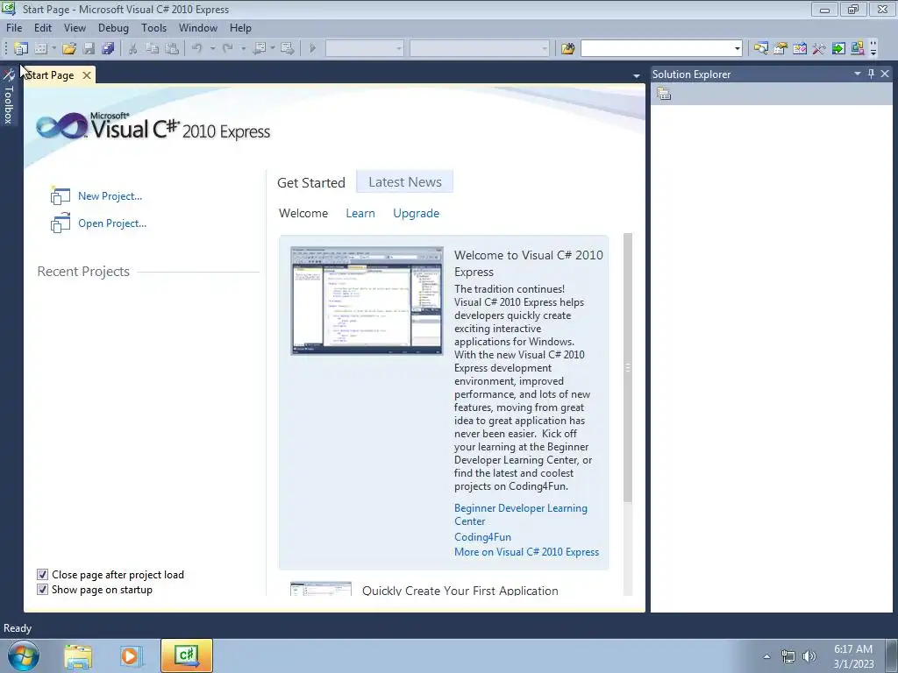Click the Cut scissors icon

coord(133,49)
